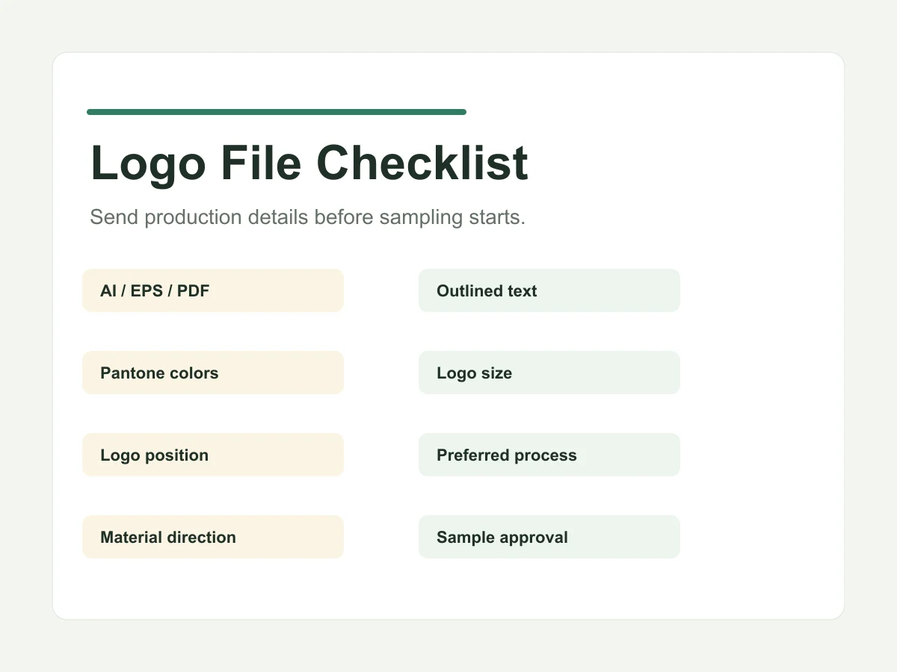The height and width of the screenshot is (672, 897).
Task: Click the 'AI / EPS / PDF' checklist item
Action: 213,290
